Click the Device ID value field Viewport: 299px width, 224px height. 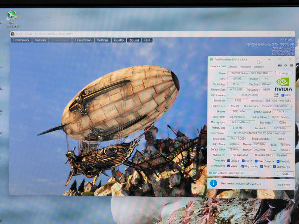(x=277, y=100)
